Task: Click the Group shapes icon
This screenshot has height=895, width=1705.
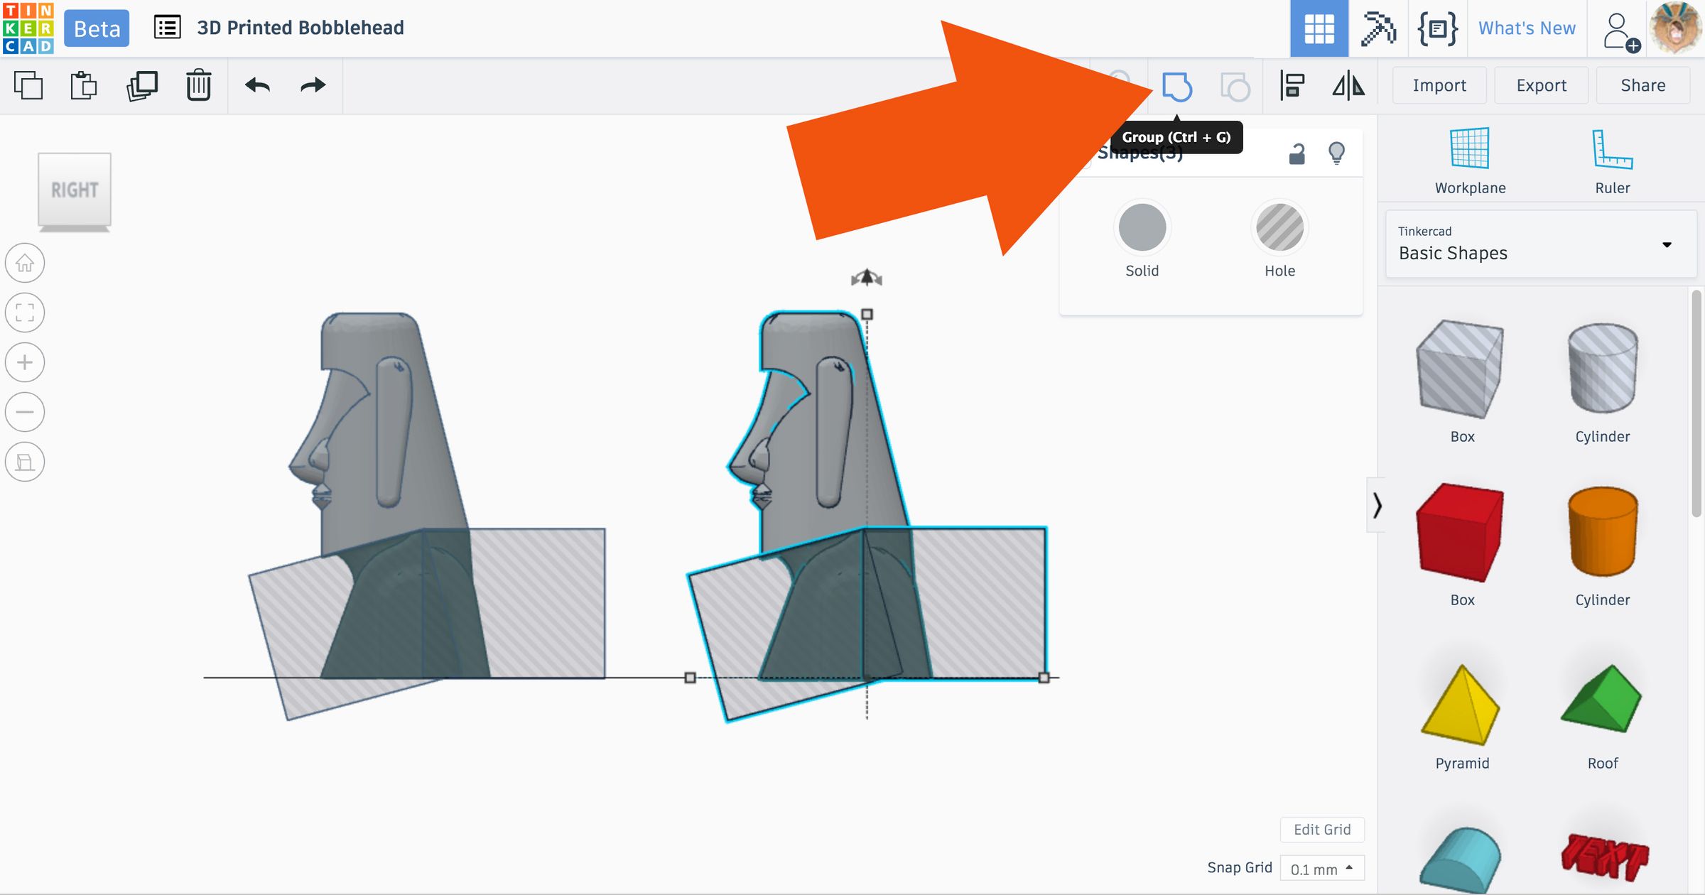Action: coord(1176,87)
